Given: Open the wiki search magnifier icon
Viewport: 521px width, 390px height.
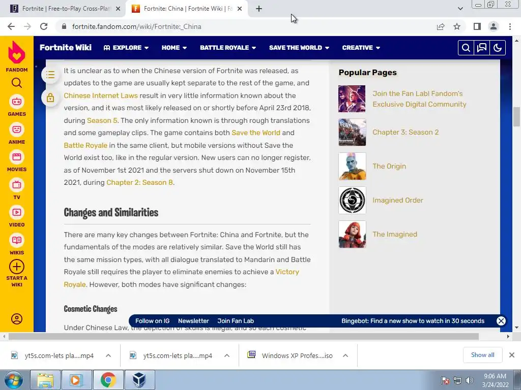Looking at the screenshot, I should (x=466, y=48).
